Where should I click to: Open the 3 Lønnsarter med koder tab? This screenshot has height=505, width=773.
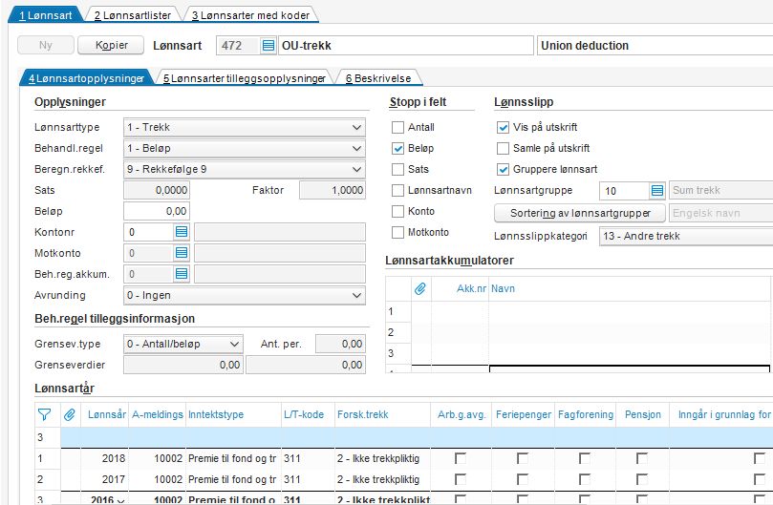point(250,15)
